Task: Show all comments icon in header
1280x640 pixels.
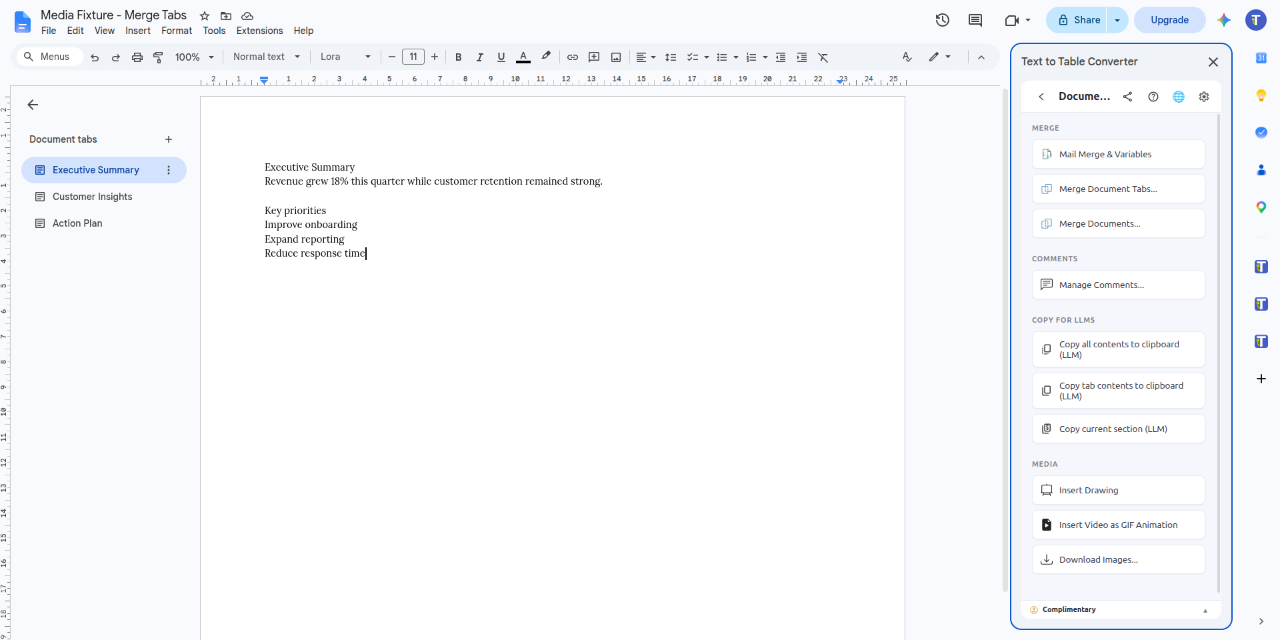Action: pyautogui.click(x=975, y=20)
